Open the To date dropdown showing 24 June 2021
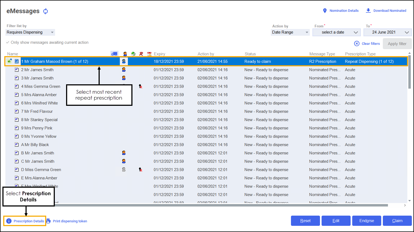Screen dimensions: 414x232 pos(387,32)
